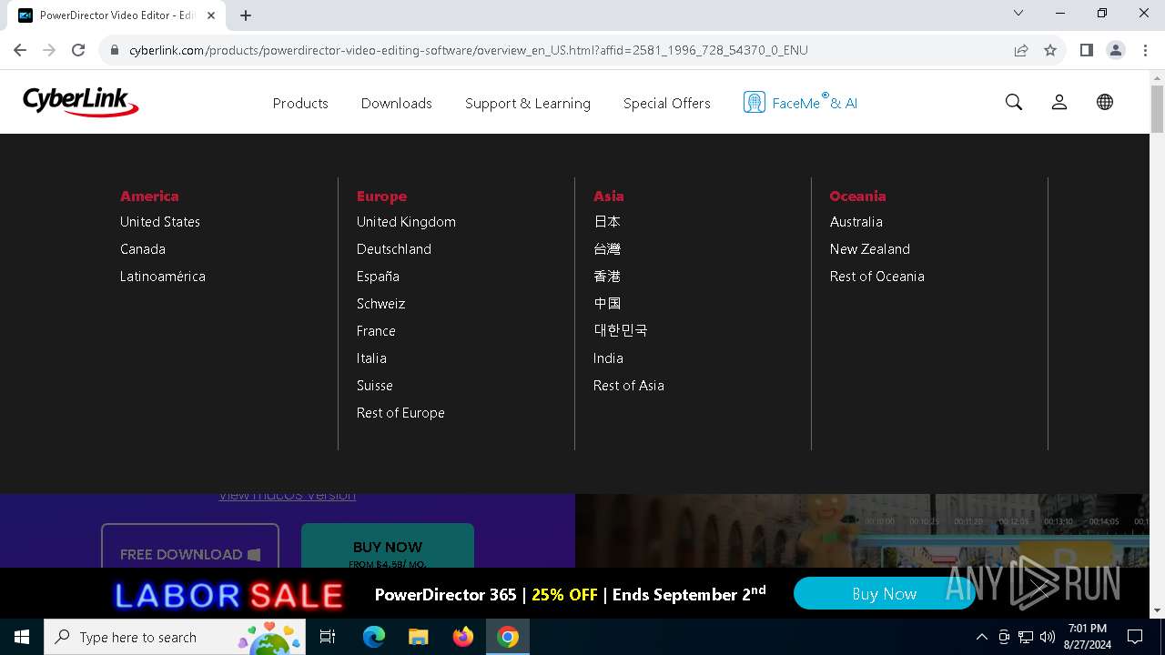1165x655 pixels.
Task: Close the PowerDirector Video Editor tab
Action: (212, 15)
